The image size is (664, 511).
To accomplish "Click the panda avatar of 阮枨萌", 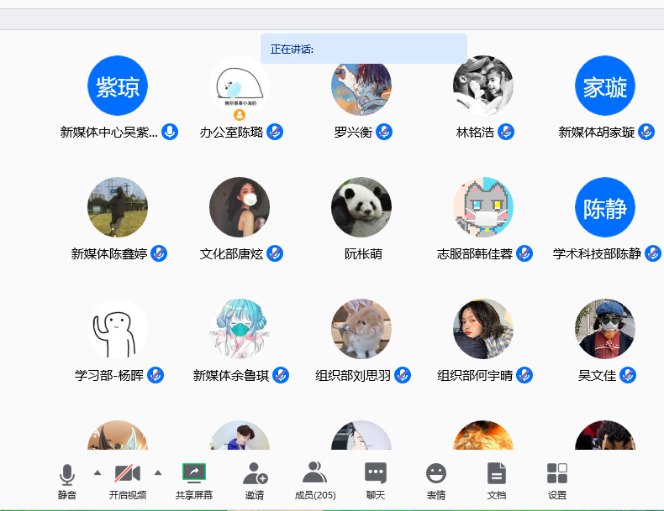I will (x=361, y=207).
